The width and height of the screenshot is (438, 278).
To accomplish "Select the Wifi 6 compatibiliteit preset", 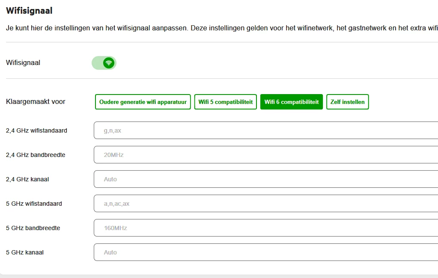I will pos(291,102).
